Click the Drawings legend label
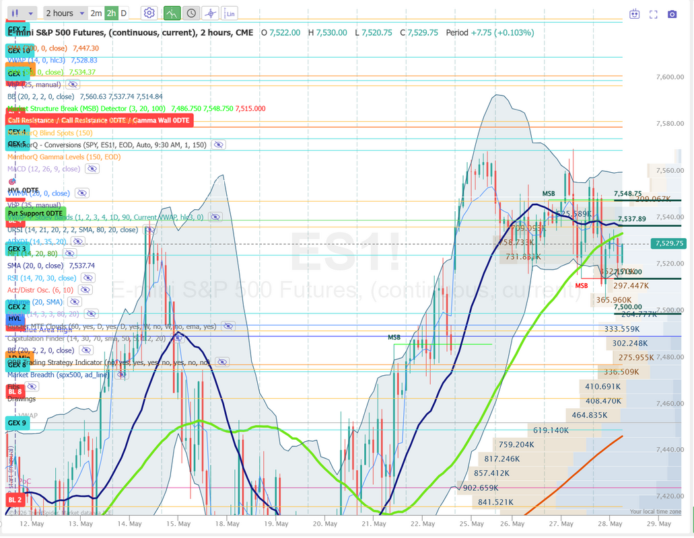This screenshot has height=538, width=694. (22, 399)
